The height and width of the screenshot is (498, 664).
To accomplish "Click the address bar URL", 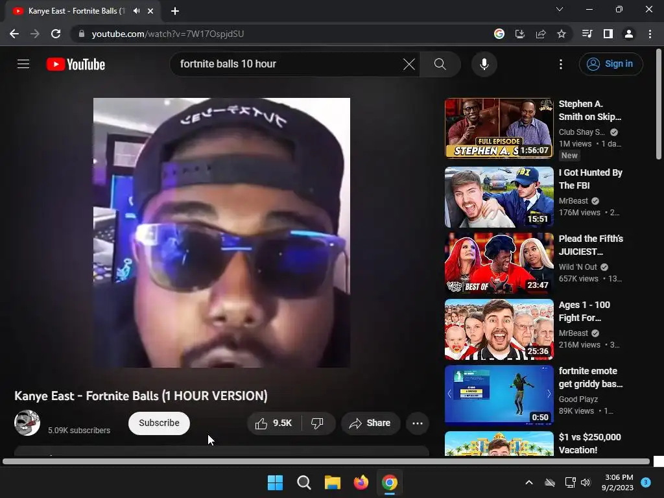I will pyautogui.click(x=168, y=34).
